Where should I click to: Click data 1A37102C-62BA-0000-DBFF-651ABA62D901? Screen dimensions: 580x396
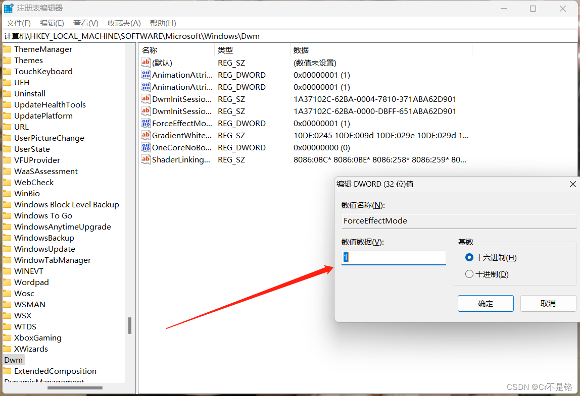click(375, 111)
